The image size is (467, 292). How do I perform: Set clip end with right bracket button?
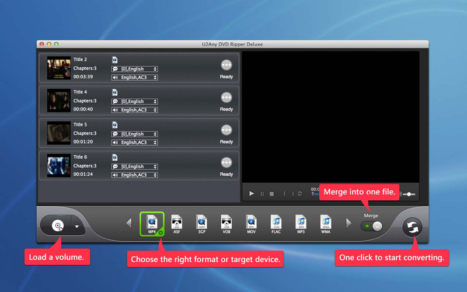293,194
